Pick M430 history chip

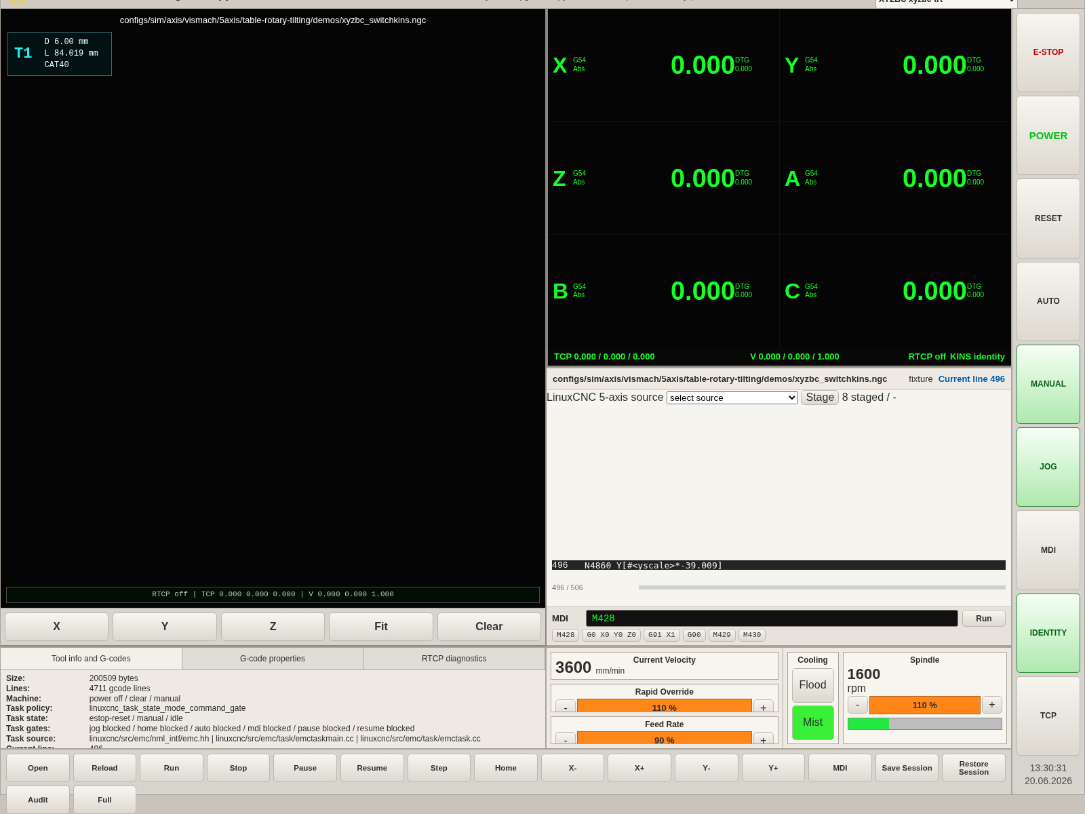click(x=751, y=635)
